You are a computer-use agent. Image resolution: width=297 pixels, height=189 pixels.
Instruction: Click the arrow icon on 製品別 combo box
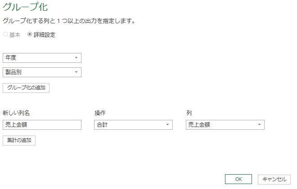pyautogui.click(x=76, y=72)
